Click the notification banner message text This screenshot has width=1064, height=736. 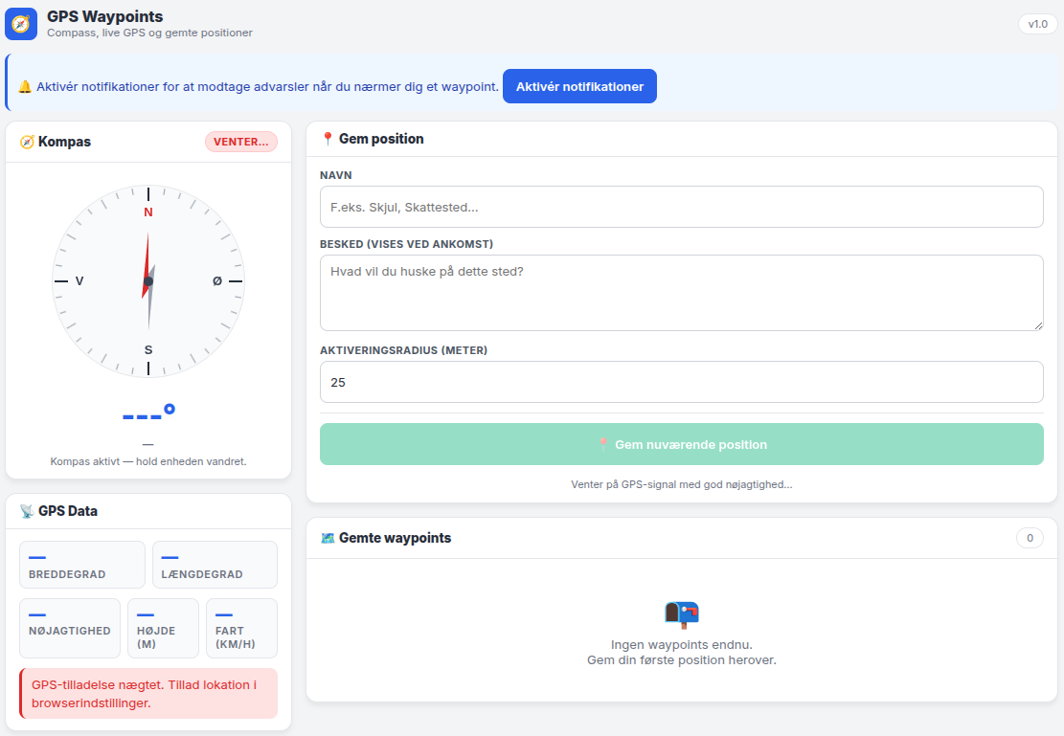(267, 87)
